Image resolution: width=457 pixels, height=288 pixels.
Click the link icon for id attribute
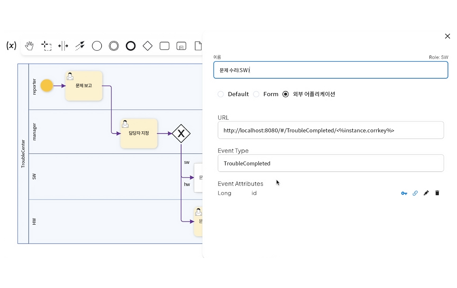[x=415, y=193]
